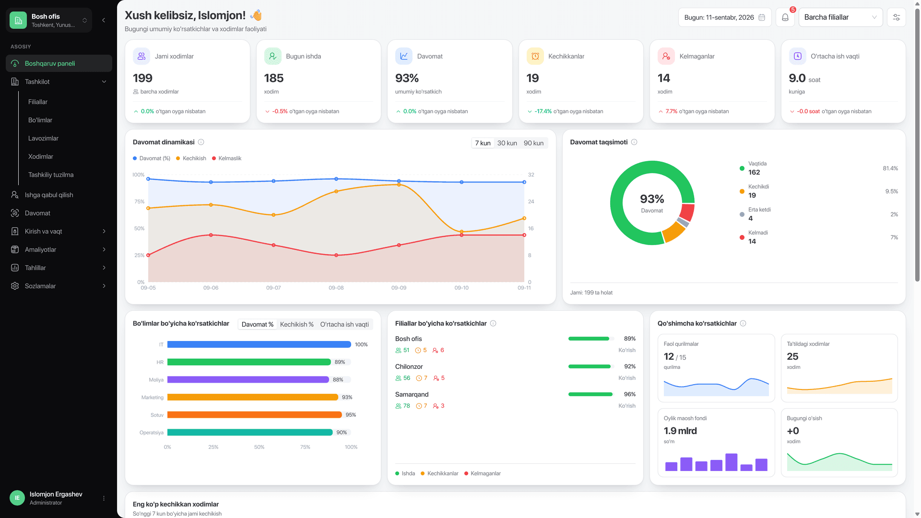
Task: Open Boshqaruv paneli menu item
Action: (x=59, y=63)
